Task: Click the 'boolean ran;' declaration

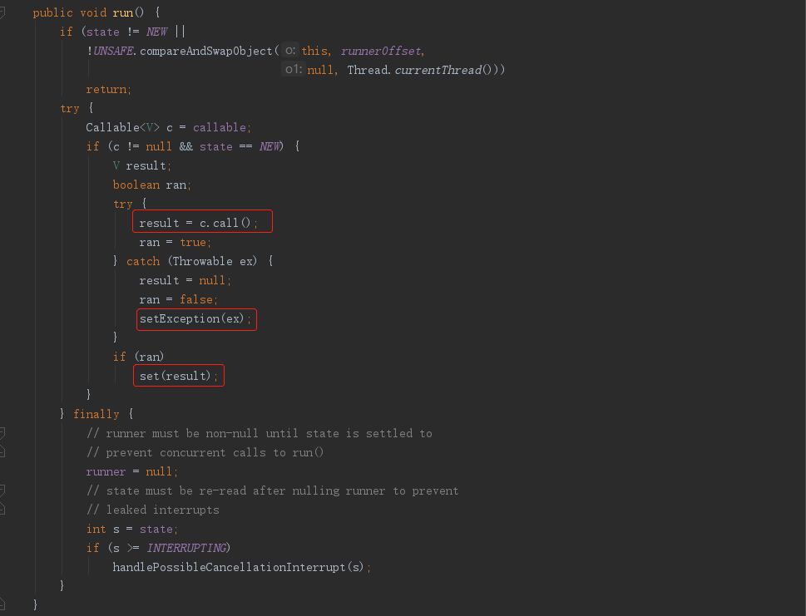Action: [x=151, y=185]
